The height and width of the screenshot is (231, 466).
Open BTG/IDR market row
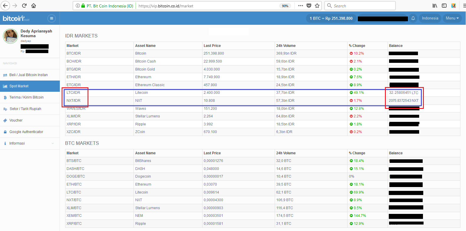262,69
